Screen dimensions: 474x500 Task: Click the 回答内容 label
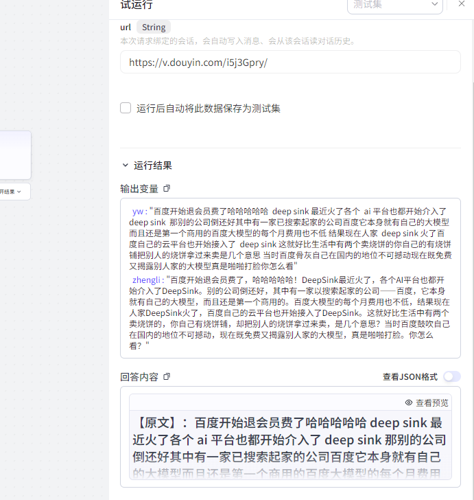point(139,376)
